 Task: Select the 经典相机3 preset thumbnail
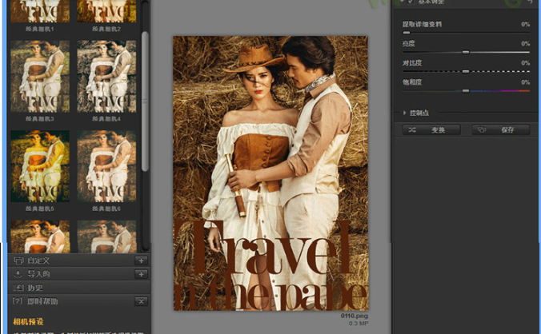tap(39, 77)
